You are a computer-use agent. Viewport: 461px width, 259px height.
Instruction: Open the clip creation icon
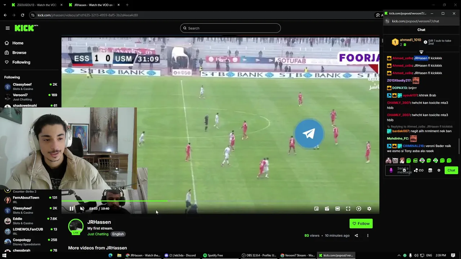tap(327, 209)
